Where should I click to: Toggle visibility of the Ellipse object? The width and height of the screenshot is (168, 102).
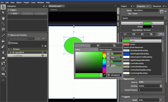click(43, 56)
